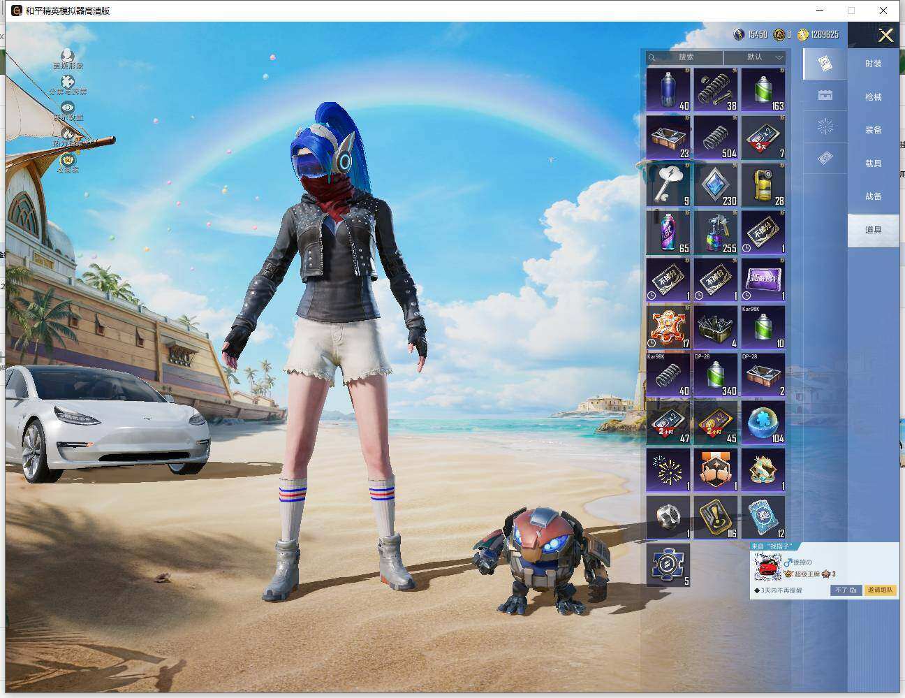The width and height of the screenshot is (905, 698).
Task: Select the thumbs-up medal item
Action: [x=716, y=470]
